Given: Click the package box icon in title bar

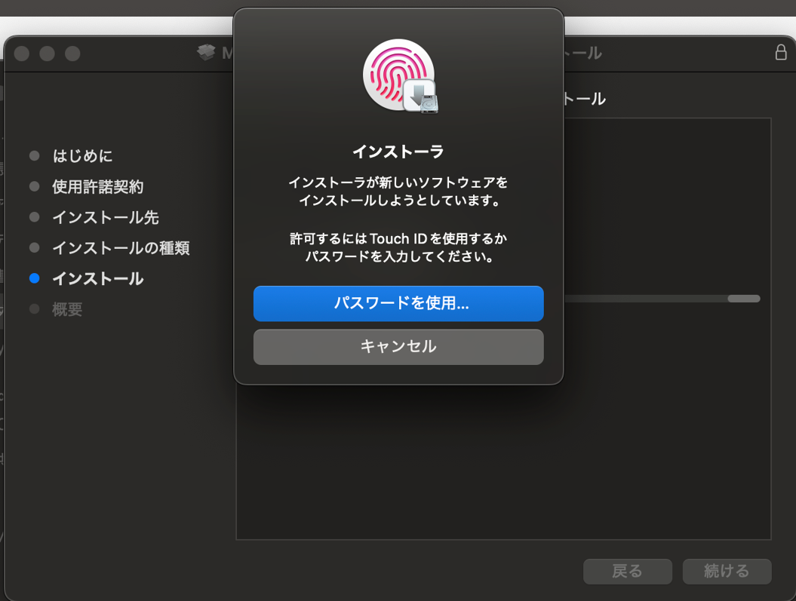Looking at the screenshot, I should pos(206,52).
